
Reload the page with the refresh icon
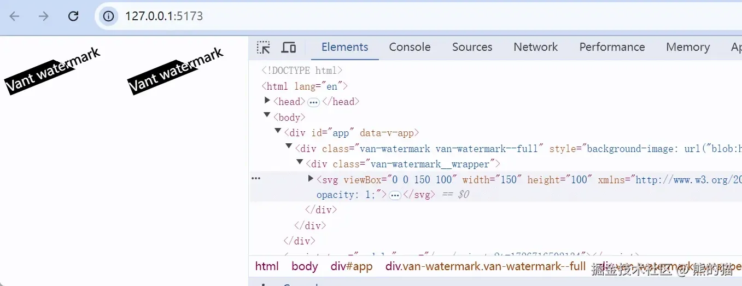pyautogui.click(x=73, y=16)
